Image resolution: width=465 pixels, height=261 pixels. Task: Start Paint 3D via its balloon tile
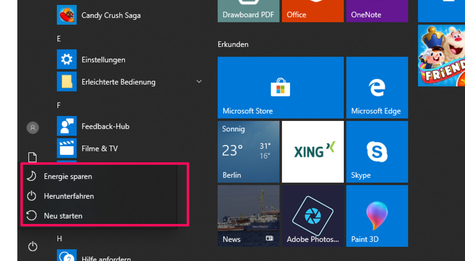click(377, 216)
